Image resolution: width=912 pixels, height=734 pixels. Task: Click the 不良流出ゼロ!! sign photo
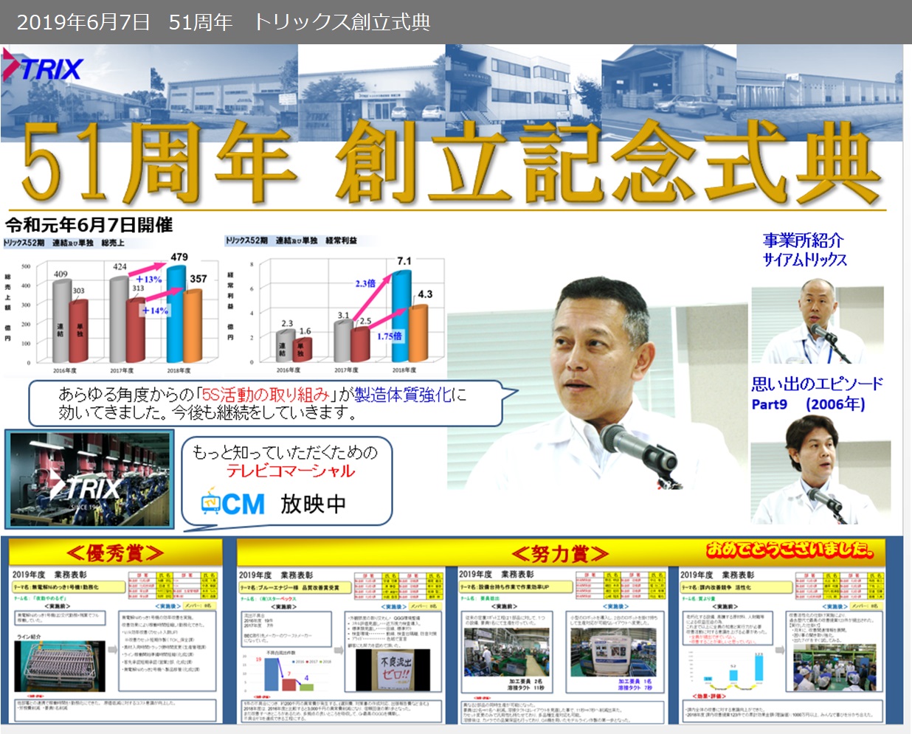tap(394, 669)
